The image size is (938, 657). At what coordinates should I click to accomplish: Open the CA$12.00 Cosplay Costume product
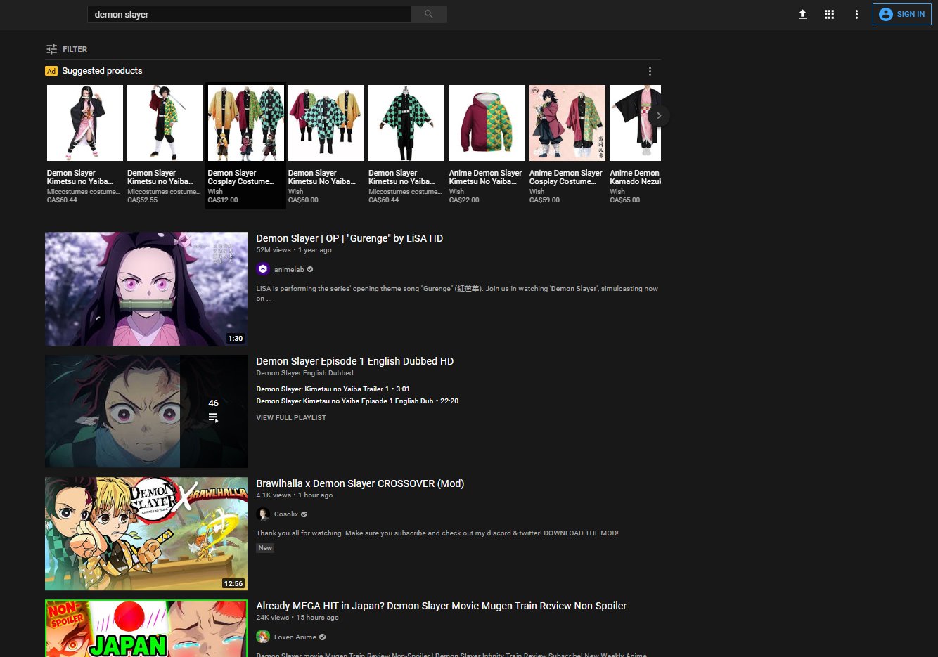[245, 145]
